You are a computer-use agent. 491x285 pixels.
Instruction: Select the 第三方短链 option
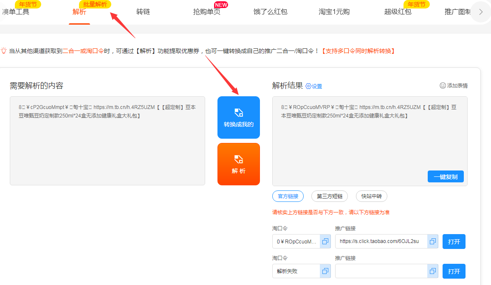click(x=330, y=196)
